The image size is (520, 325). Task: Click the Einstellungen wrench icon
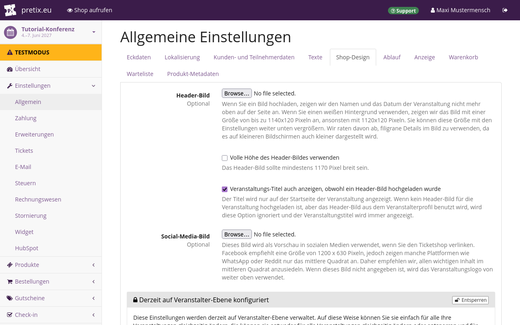click(x=10, y=86)
